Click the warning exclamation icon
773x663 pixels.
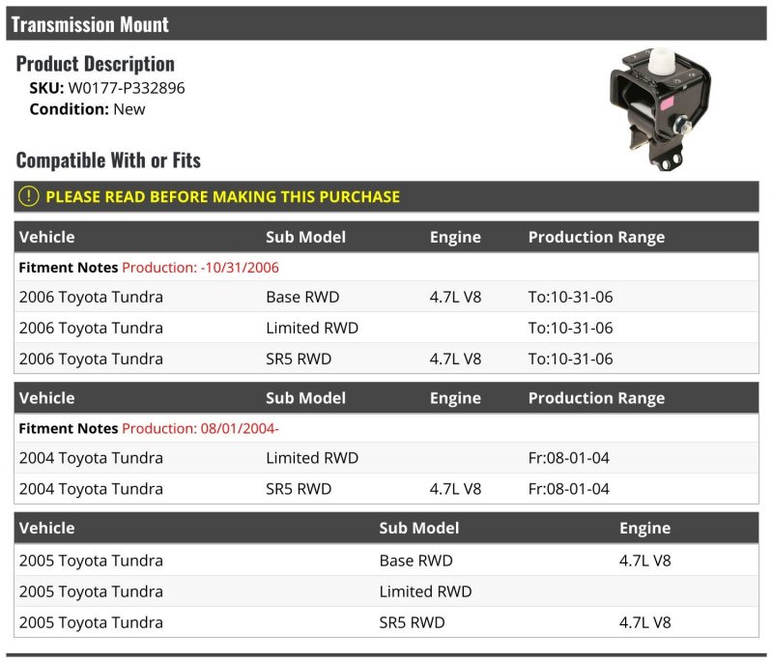click(x=29, y=196)
